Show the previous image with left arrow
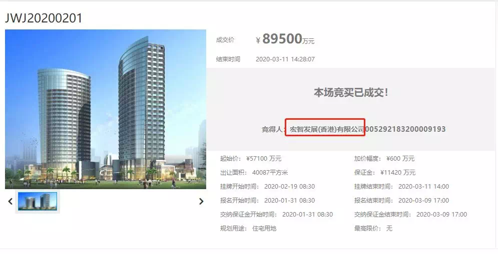This screenshot has height=254, width=498. tap(11, 201)
